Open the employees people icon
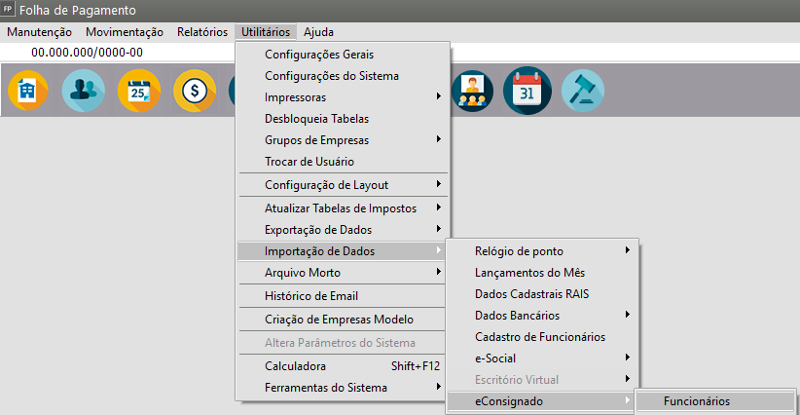This screenshot has height=415, width=800. click(83, 92)
